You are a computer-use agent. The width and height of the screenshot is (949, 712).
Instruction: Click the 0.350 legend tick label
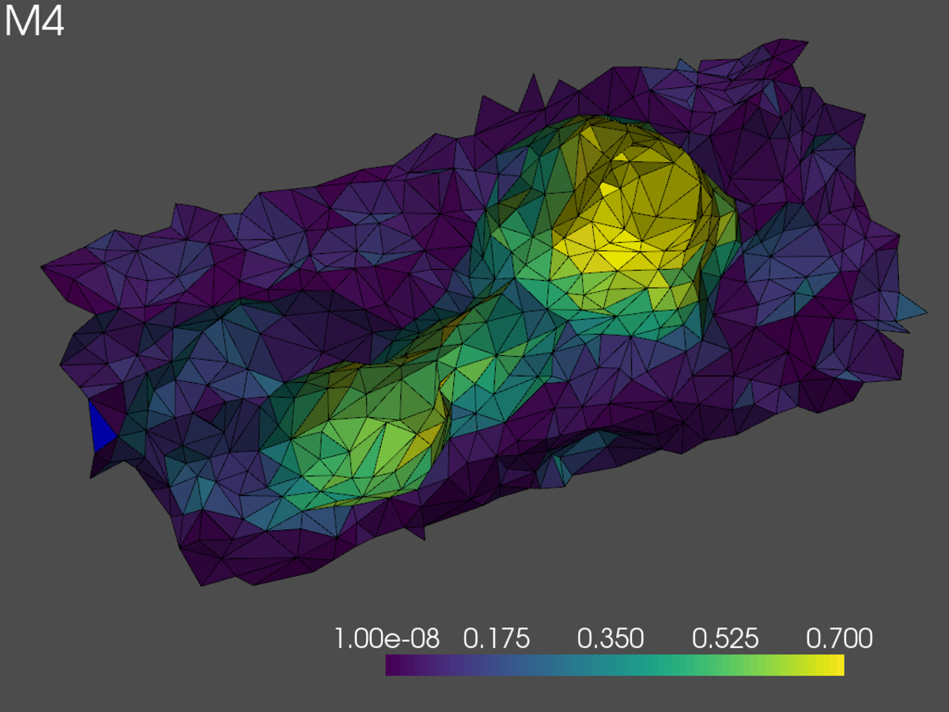(610, 638)
